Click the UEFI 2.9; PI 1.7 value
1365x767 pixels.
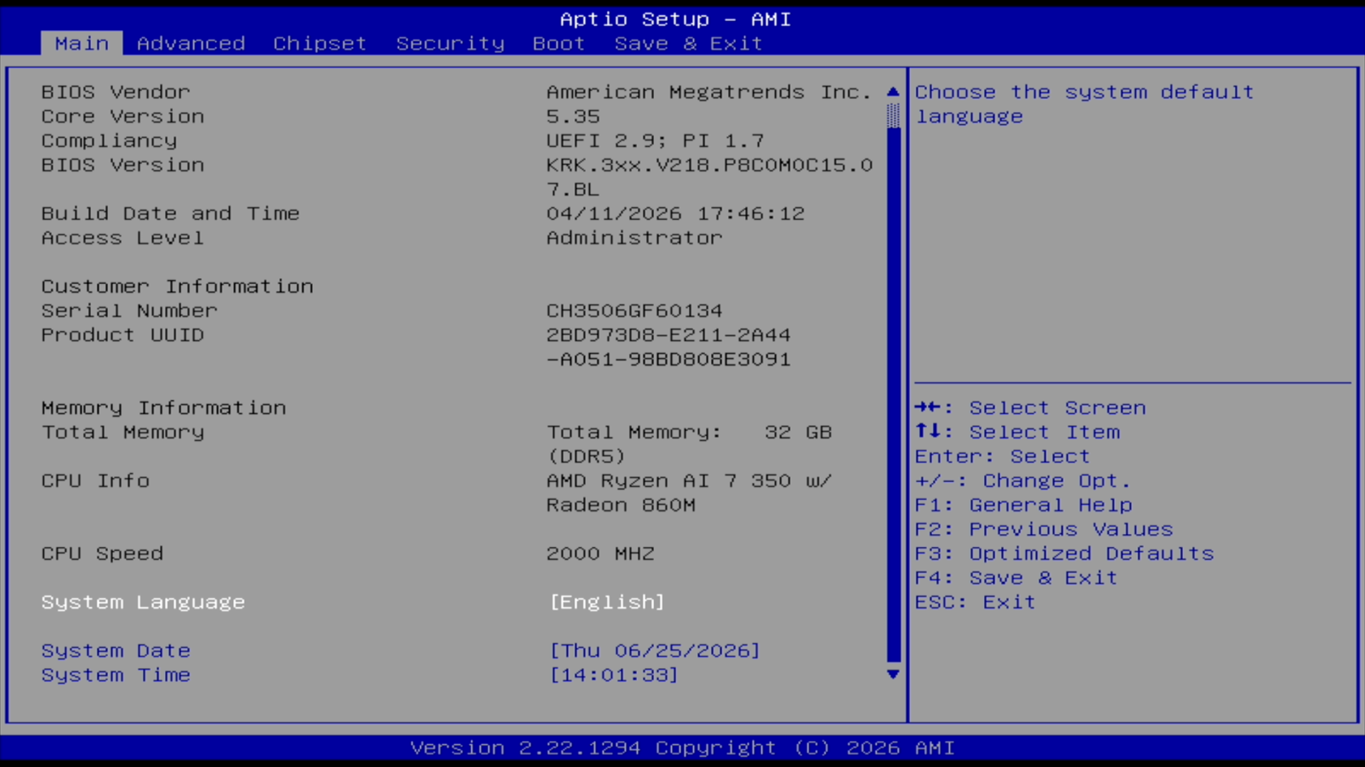click(655, 140)
